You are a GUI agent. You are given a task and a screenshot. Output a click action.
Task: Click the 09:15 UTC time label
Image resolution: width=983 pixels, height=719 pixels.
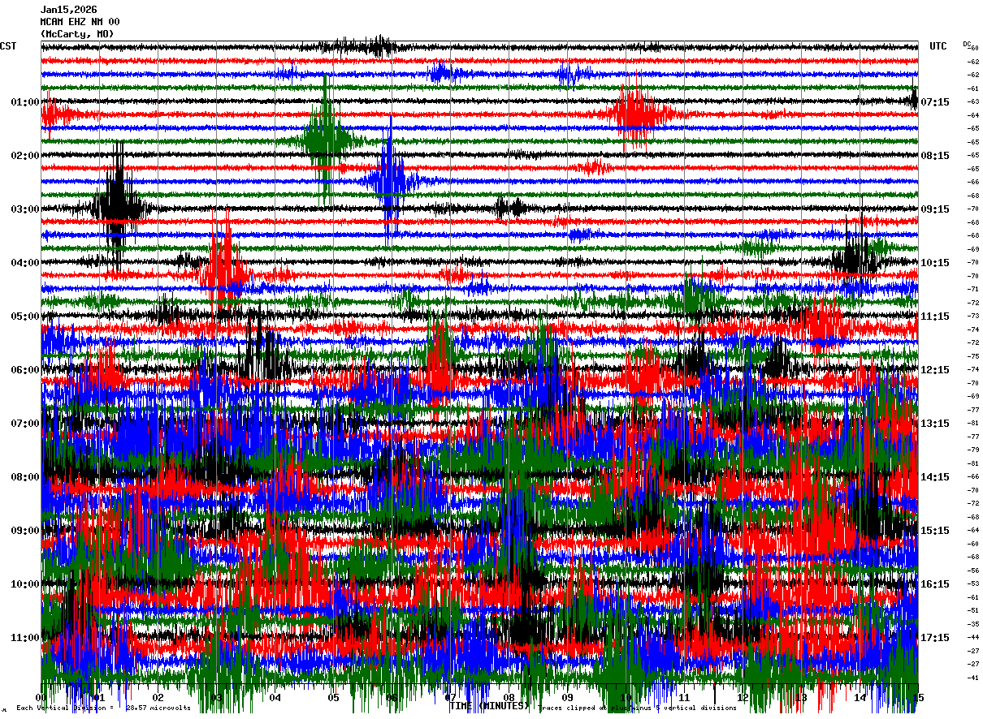pyautogui.click(x=935, y=209)
